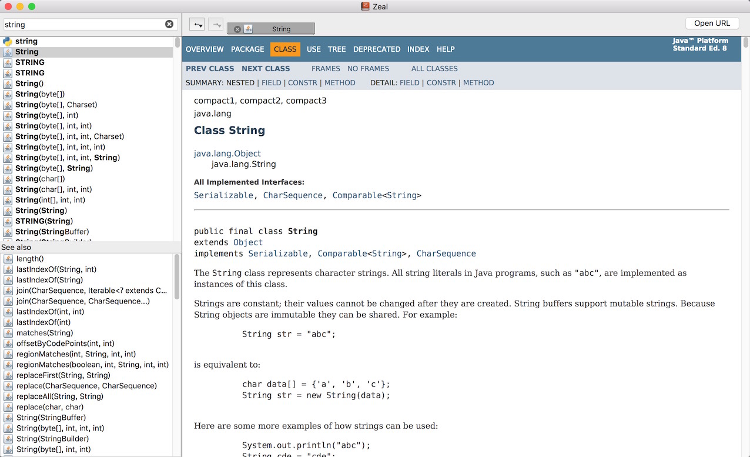Close the String tab with its X button
The width and height of the screenshot is (750, 457).
pos(237,28)
